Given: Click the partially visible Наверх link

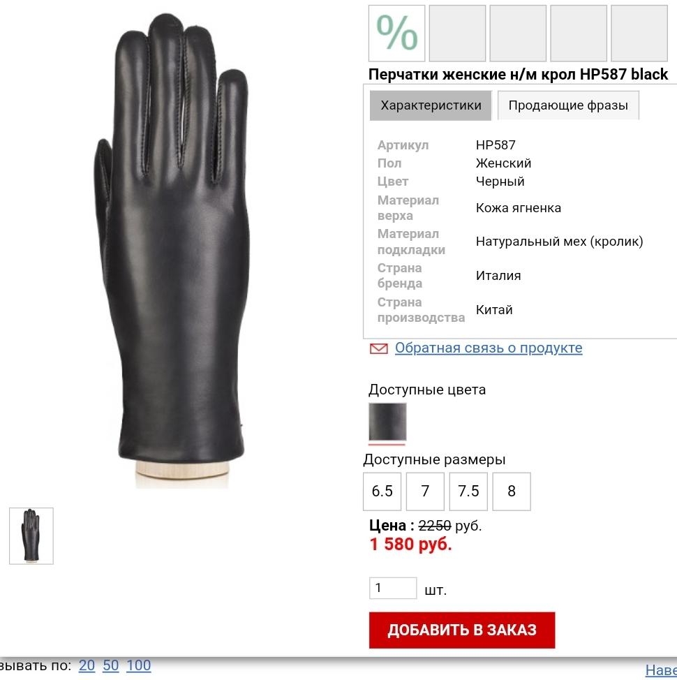Looking at the screenshot, I should pos(661,670).
